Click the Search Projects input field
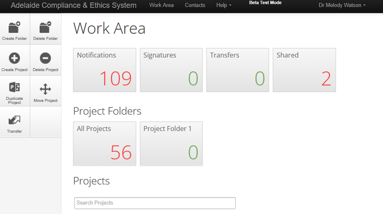The image size is (383, 214). coord(155,203)
